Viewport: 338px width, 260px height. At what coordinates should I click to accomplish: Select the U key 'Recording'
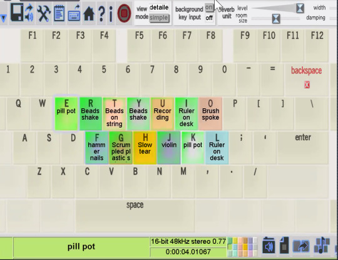click(162, 113)
